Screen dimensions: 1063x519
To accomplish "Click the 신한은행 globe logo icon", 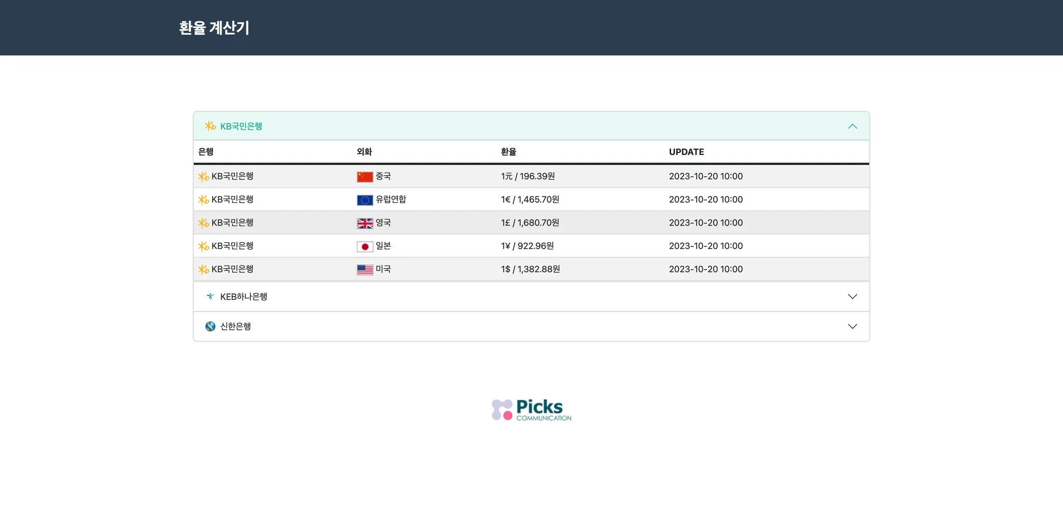I will [x=210, y=326].
